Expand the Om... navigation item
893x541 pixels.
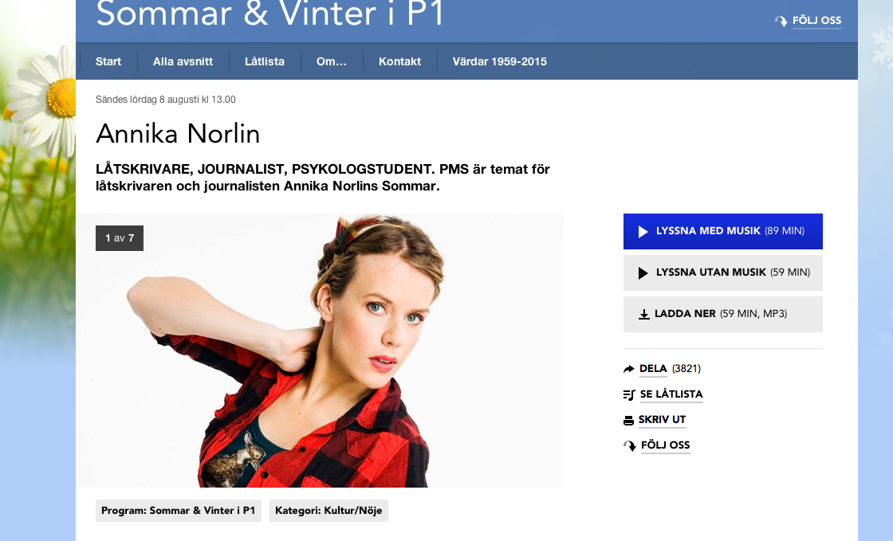pos(332,61)
